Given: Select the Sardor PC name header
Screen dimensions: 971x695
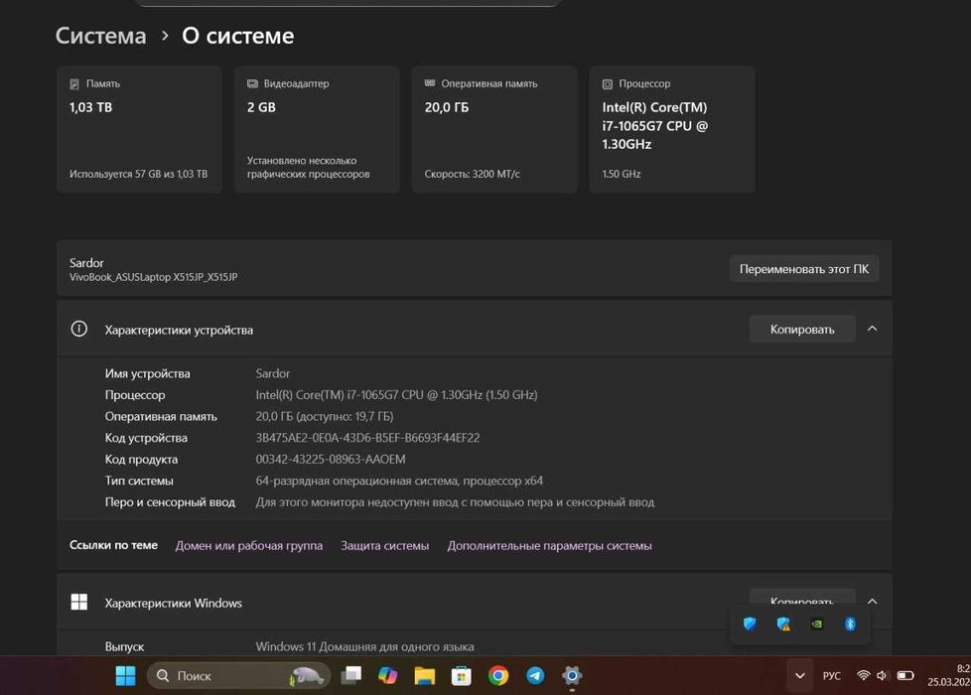Looking at the screenshot, I should click(x=86, y=263).
